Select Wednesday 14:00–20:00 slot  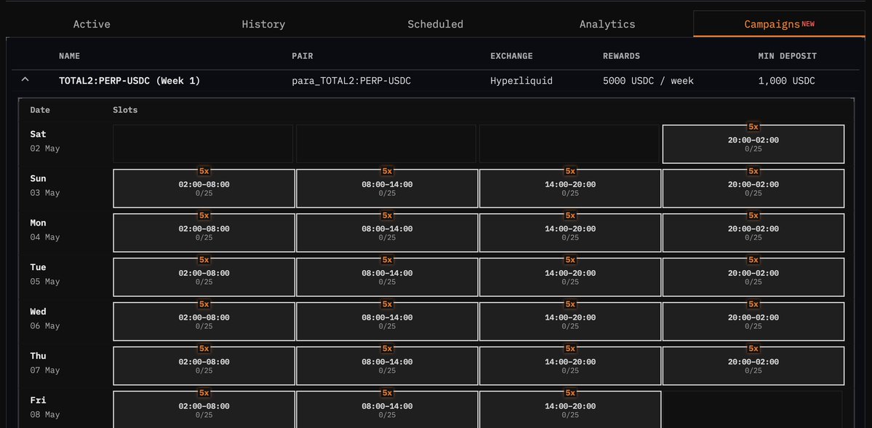pos(570,321)
